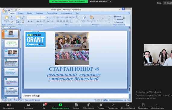Increase the list indent level

[70, 18]
